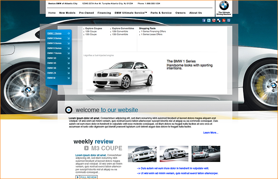Select BMW M in sidebar
The width and height of the screenshot is (278, 179).
click(51, 78)
